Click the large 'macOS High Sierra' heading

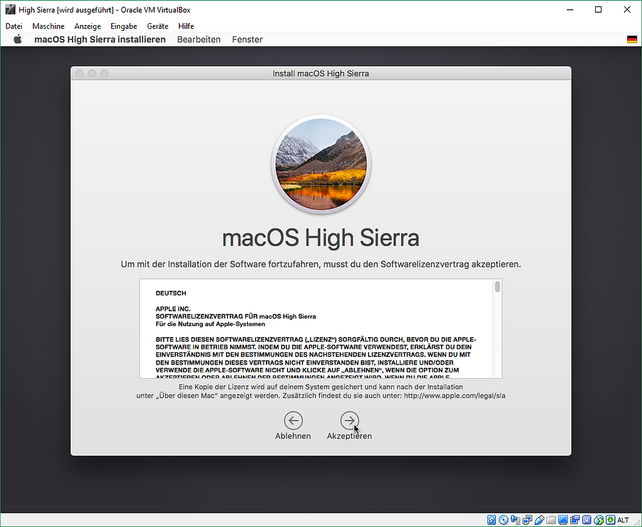click(321, 238)
